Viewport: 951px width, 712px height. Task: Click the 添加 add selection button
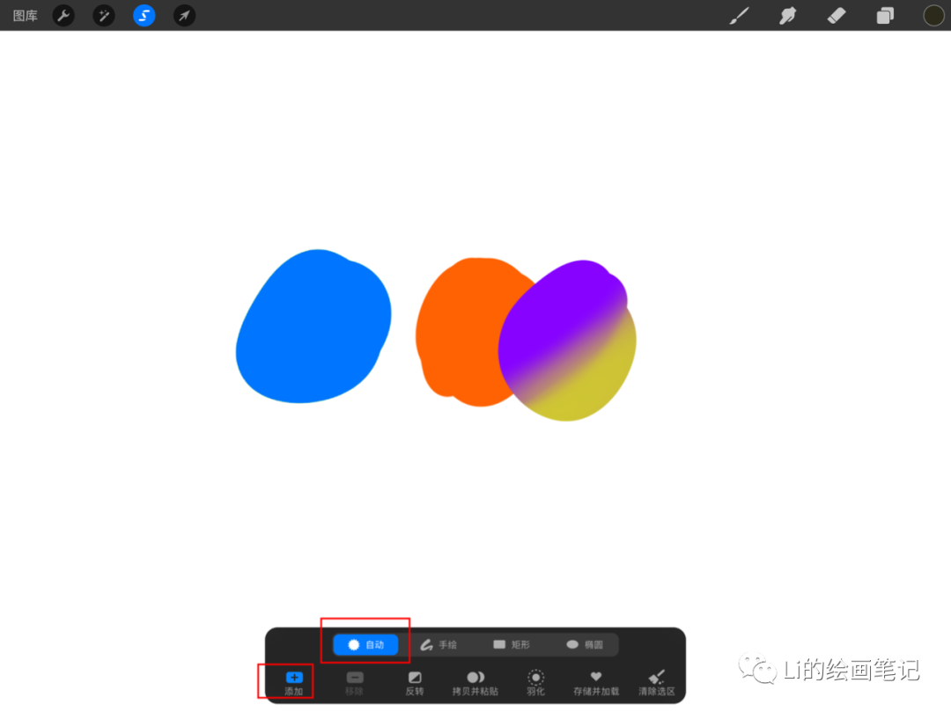click(x=293, y=683)
